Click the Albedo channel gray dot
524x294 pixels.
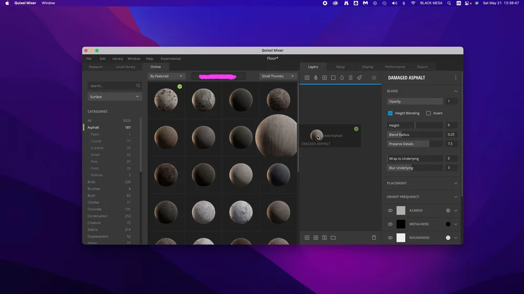coord(448,211)
